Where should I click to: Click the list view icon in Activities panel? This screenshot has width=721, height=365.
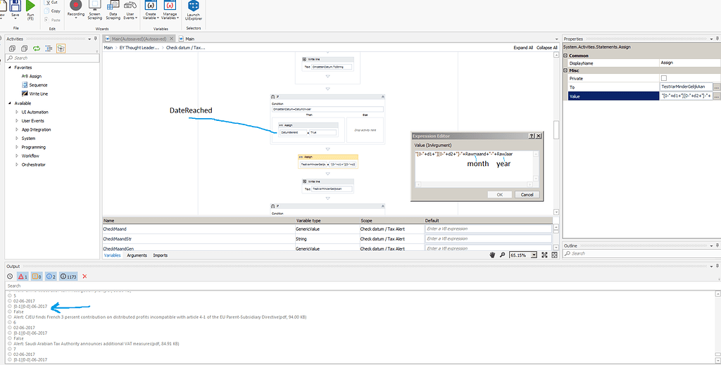[x=49, y=49]
